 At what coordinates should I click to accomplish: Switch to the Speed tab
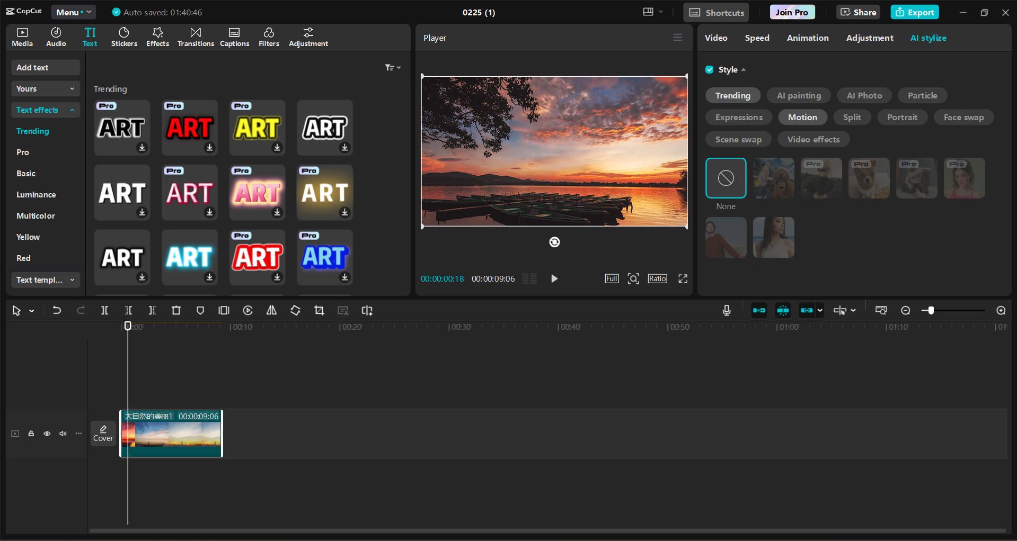point(757,38)
